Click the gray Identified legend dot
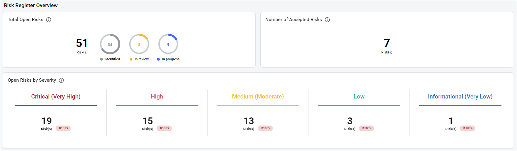The width and height of the screenshot is (517, 151). click(102, 59)
